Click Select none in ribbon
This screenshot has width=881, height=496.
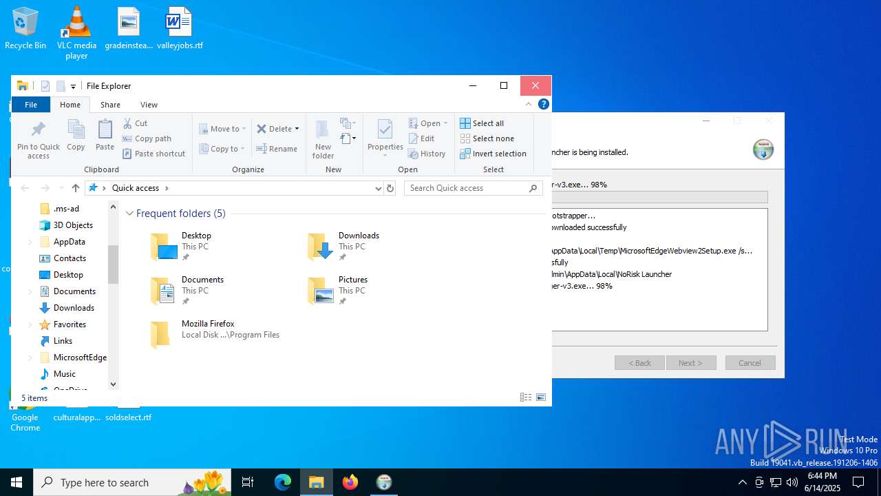pos(487,138)
